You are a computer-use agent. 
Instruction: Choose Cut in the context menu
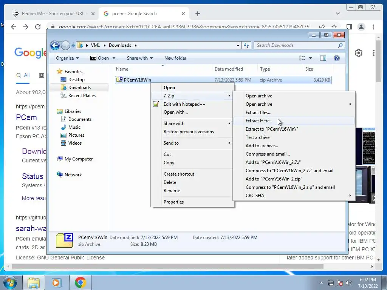click(x=192, y=154)
